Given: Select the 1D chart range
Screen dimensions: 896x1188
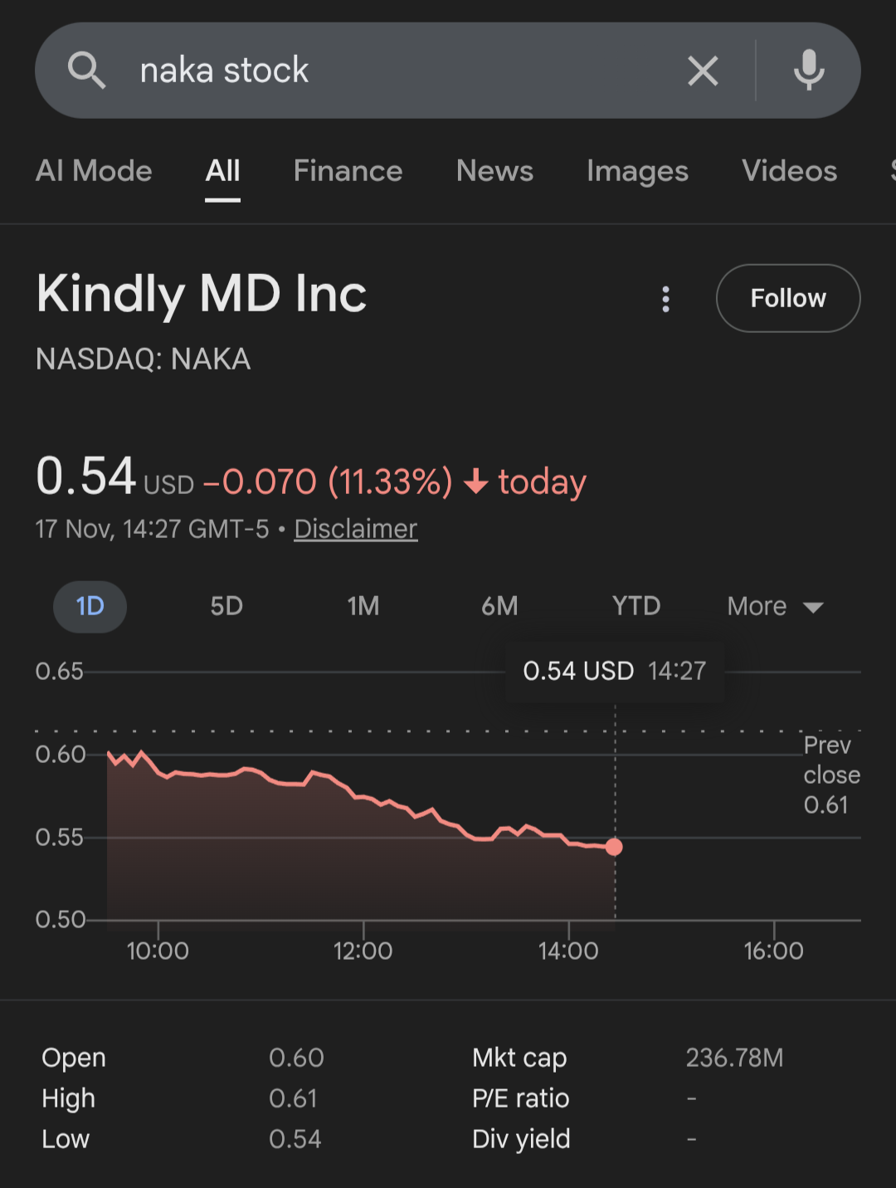Looking at the screenshot, I should pos(90,607).
